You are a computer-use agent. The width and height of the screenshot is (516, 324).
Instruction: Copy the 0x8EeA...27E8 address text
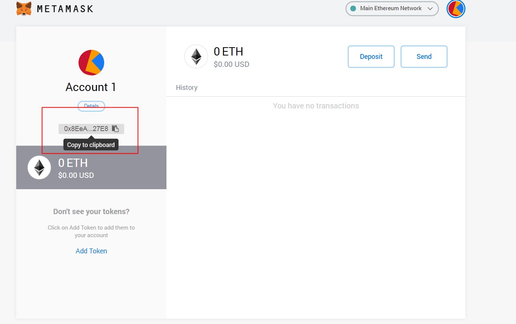tap(86, 129)
